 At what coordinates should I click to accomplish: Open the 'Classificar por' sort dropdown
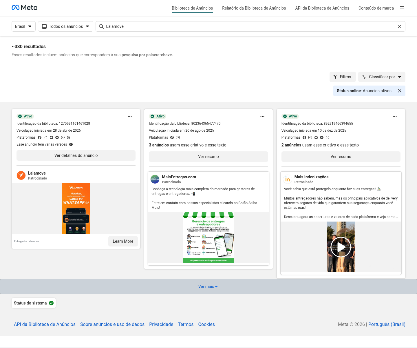382,77
